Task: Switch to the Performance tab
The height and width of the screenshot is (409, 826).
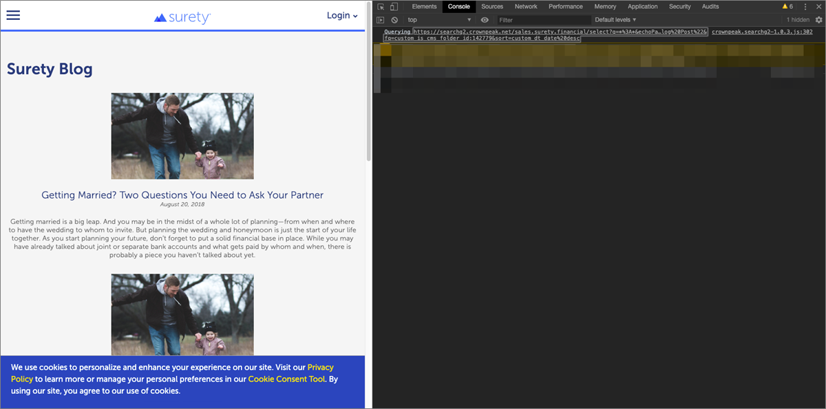Action: tap(566, 6)
